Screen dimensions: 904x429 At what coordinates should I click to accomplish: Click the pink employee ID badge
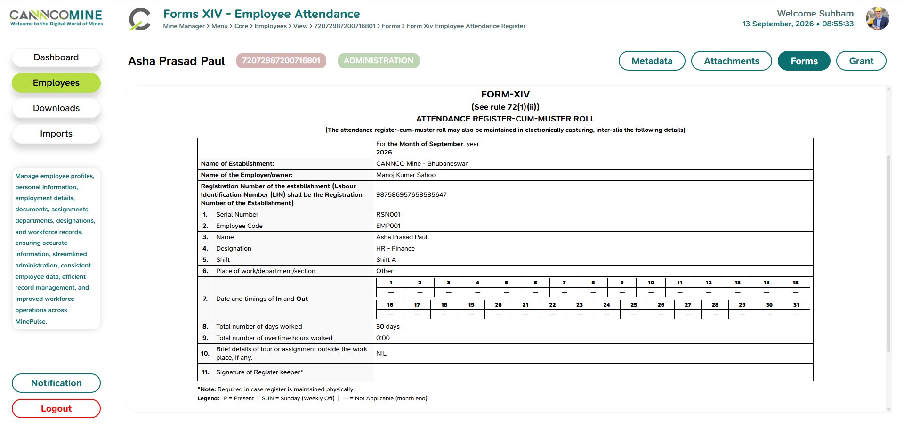tap(281, 61)
